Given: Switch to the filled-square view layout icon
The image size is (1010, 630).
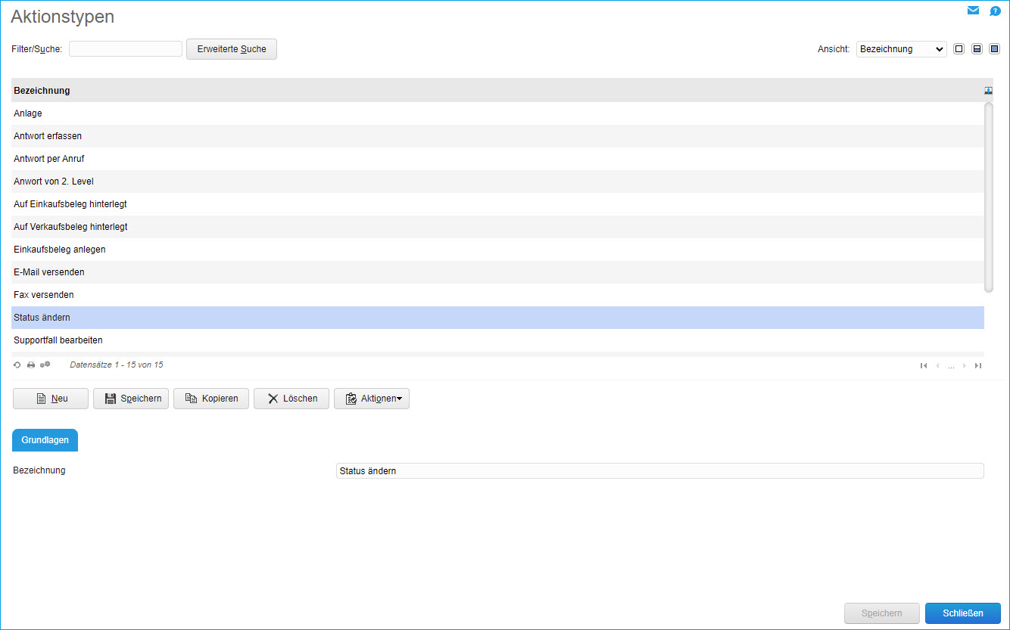Looking at the screenshot, I should click(x=995, y=49).
